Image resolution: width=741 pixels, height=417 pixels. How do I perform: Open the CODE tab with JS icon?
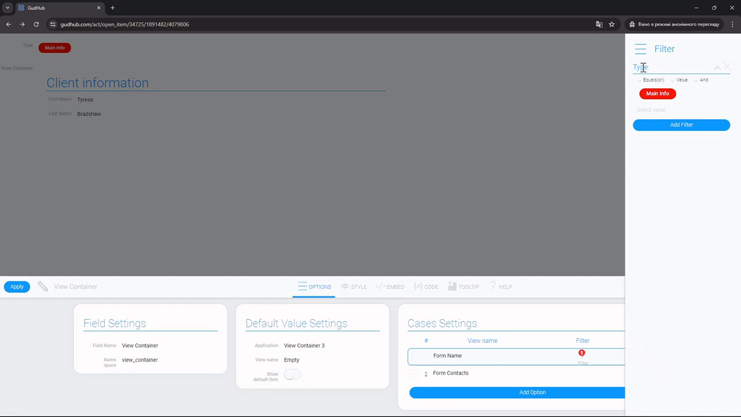click(426, 287)
